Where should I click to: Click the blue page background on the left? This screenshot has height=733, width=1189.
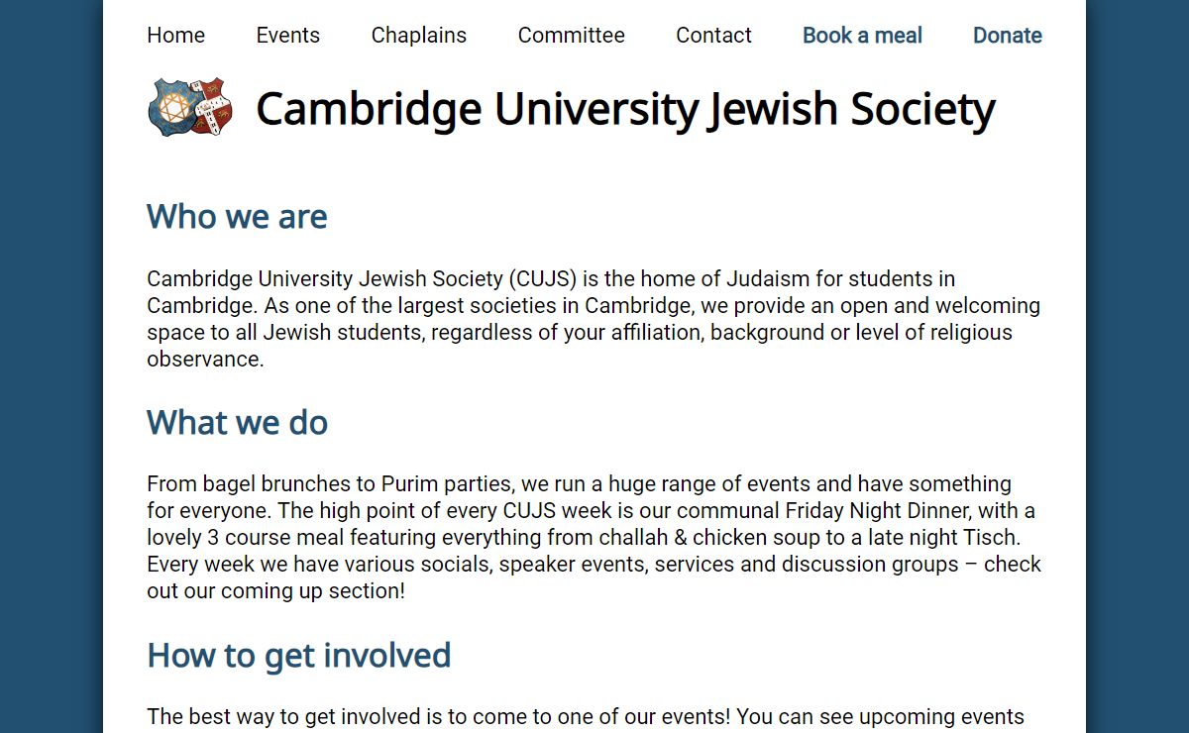51,366
